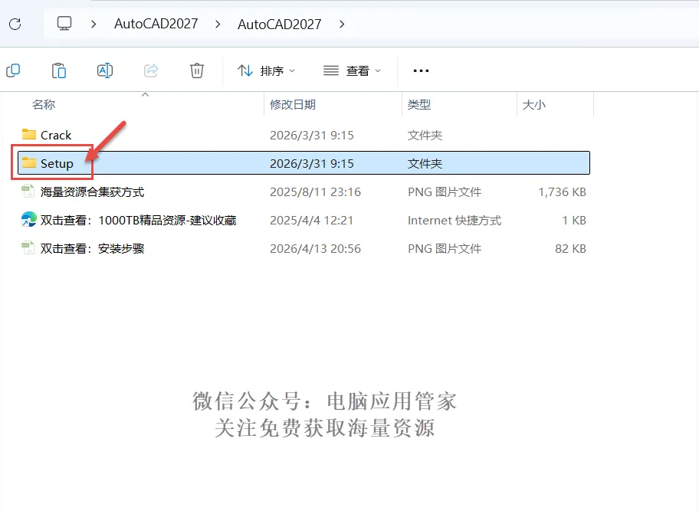
Task: Click date 2026/4/13 20:56
Action: click(315, 248)
